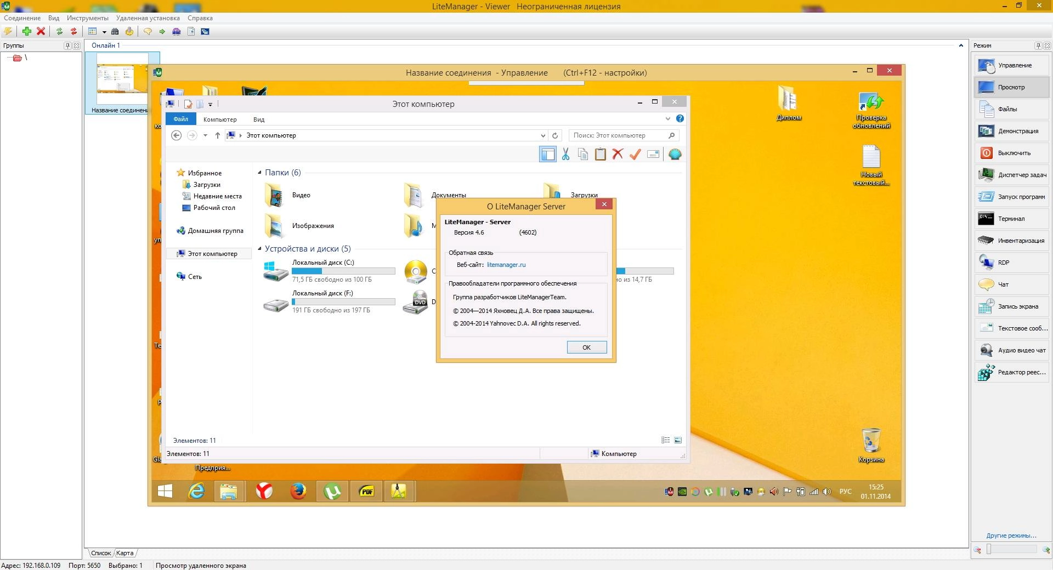Viewport: 1053px width, 570px height.
Task: Select RDP mode
Action: click(x=1012, y=263)
